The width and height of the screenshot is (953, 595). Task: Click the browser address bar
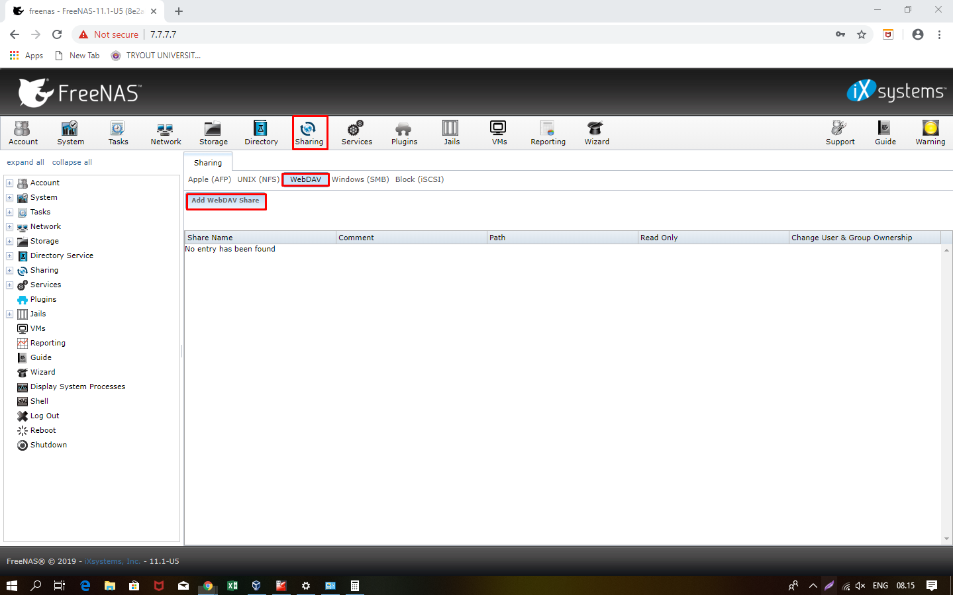464,34
